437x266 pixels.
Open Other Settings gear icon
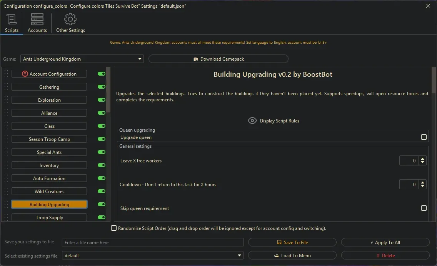click(x=70, y=20)
